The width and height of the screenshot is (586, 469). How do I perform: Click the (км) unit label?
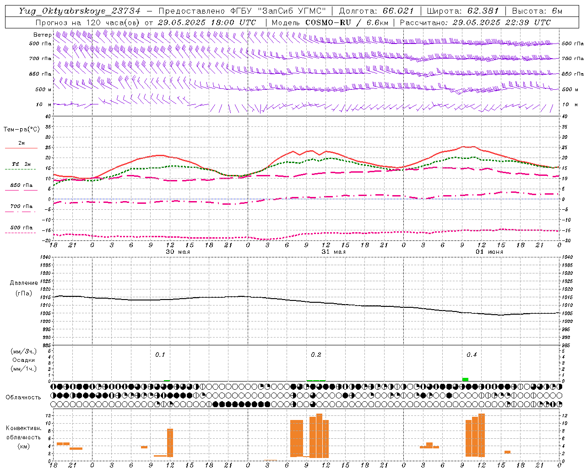(23, 446)
